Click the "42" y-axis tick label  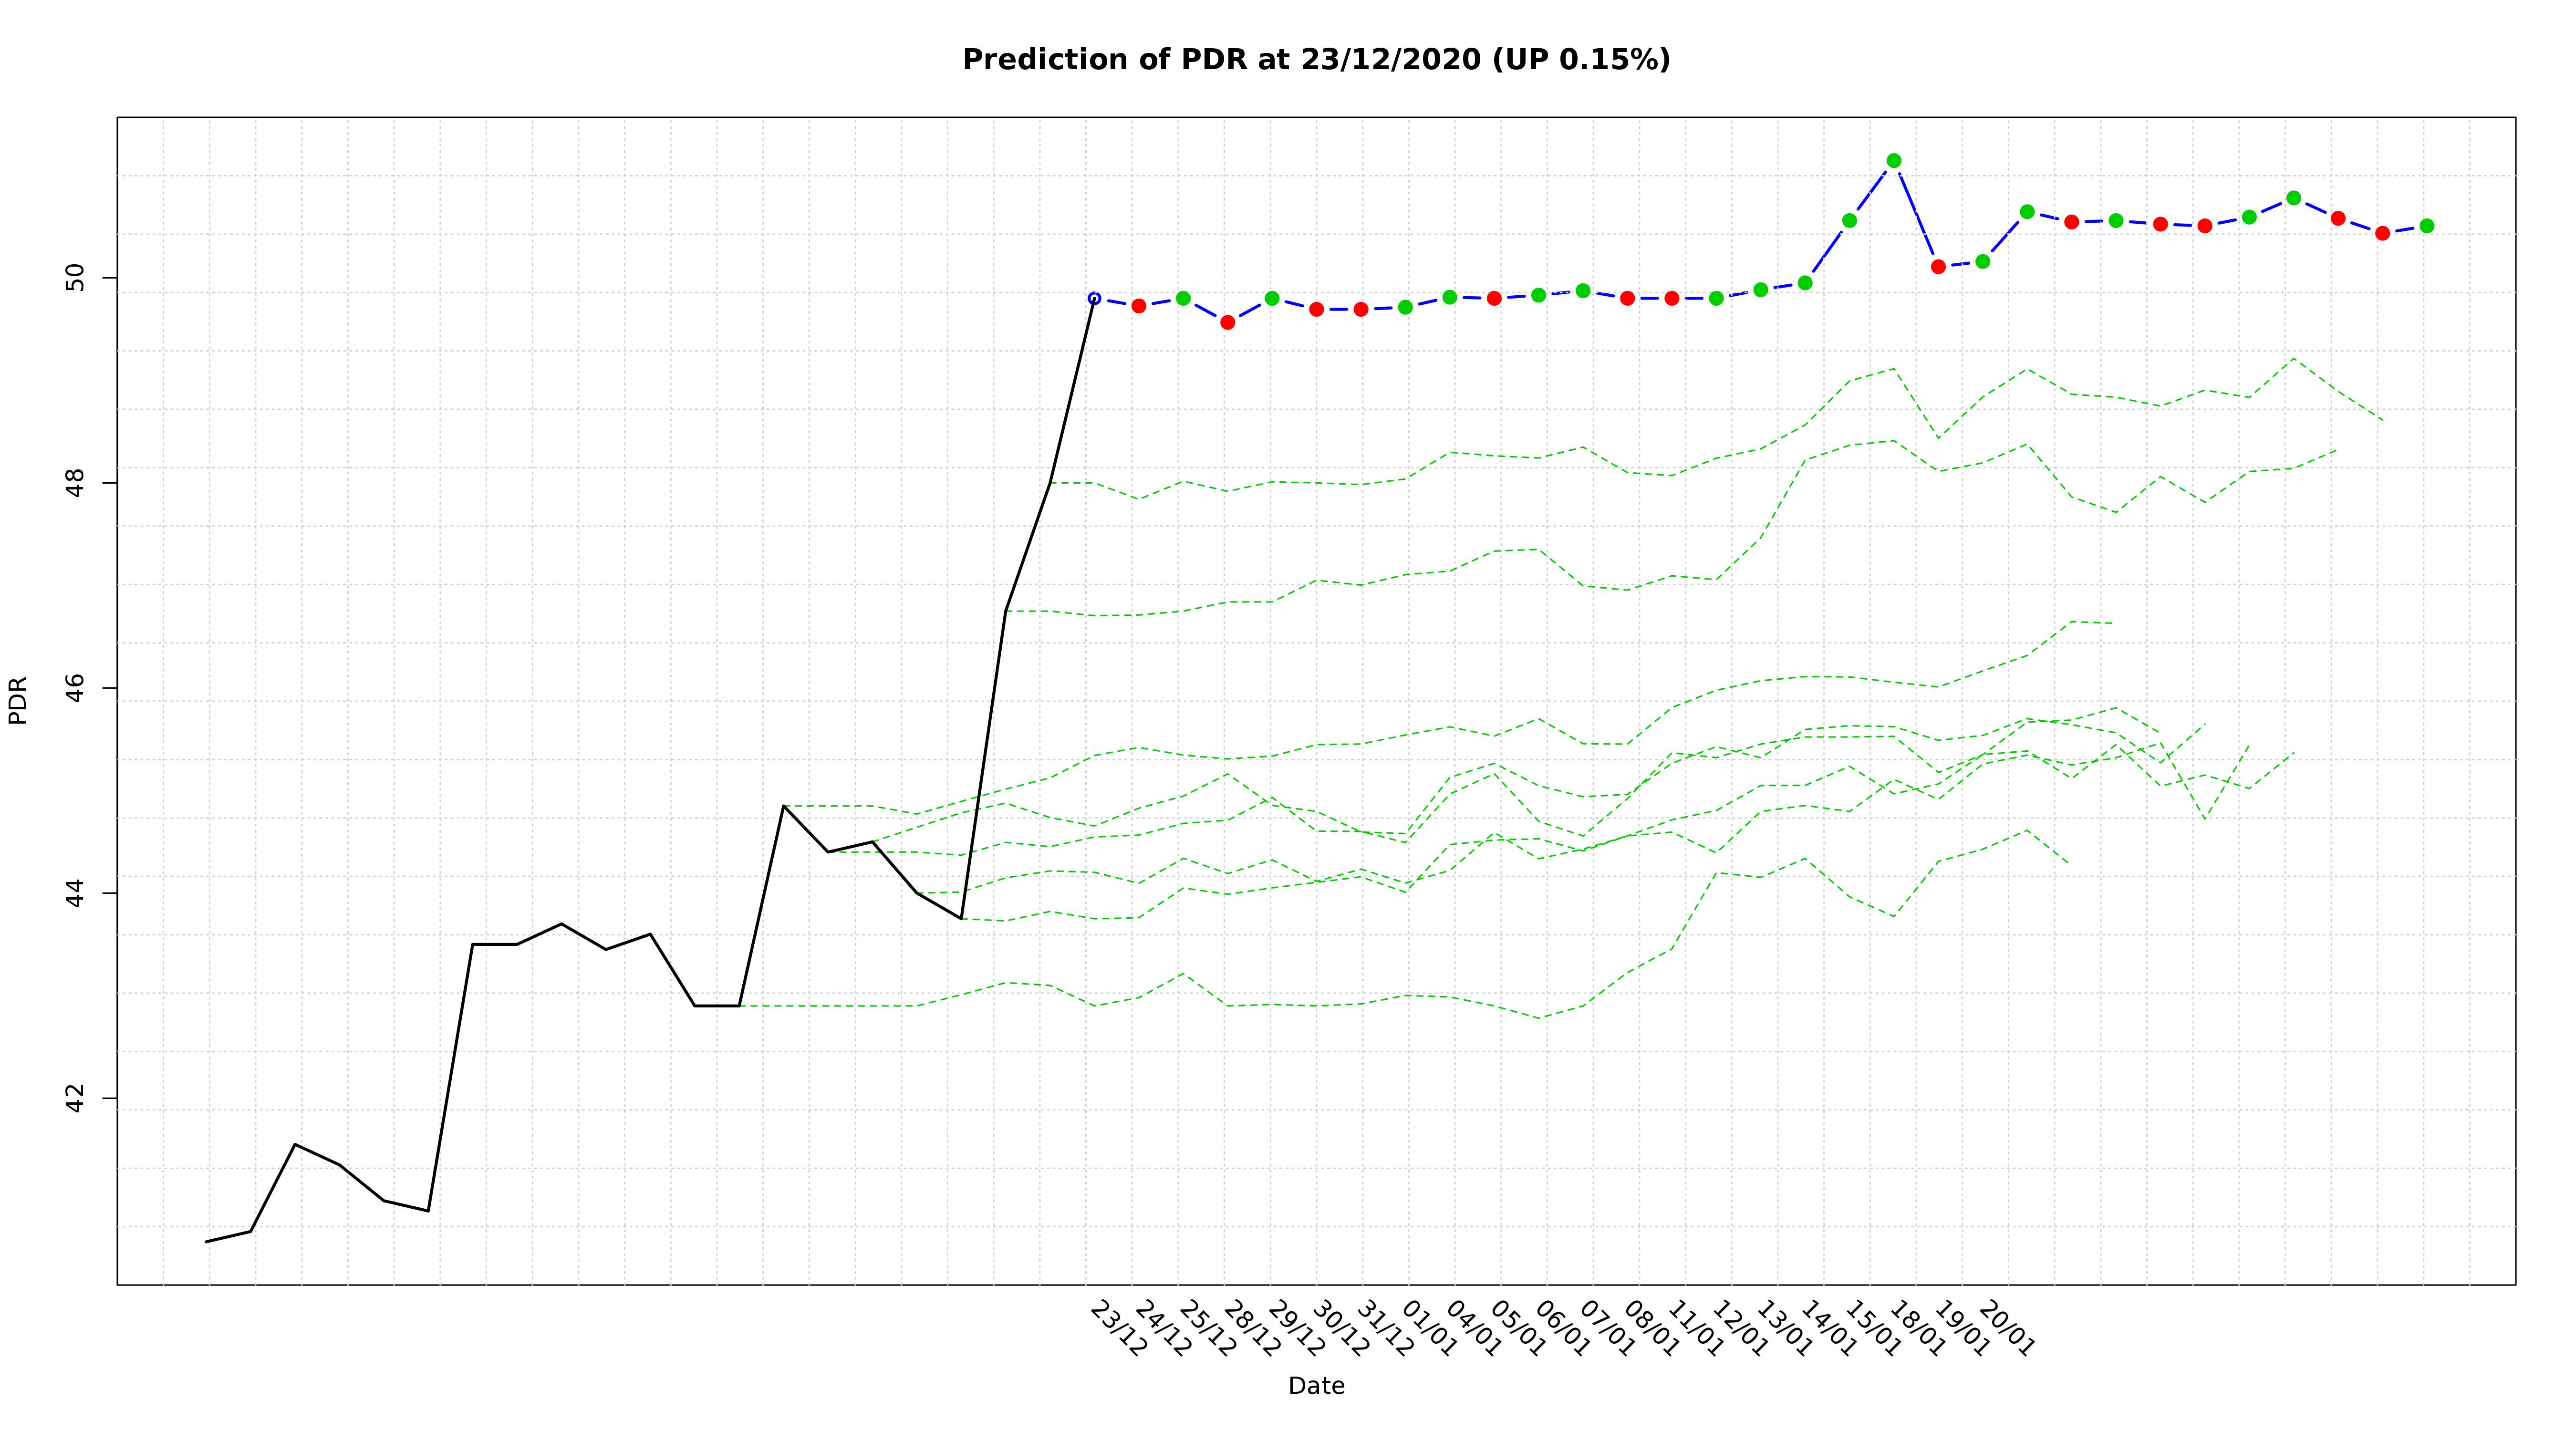[76, 1098]
